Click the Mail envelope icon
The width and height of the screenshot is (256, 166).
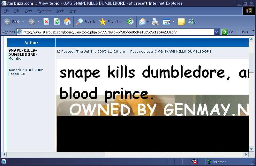(142, 22)
